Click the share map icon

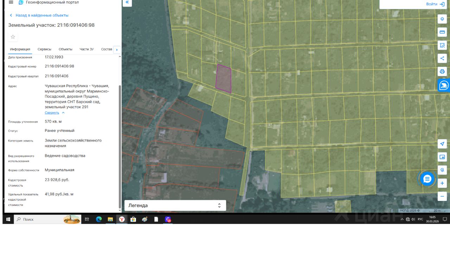(x=442, y=58)
